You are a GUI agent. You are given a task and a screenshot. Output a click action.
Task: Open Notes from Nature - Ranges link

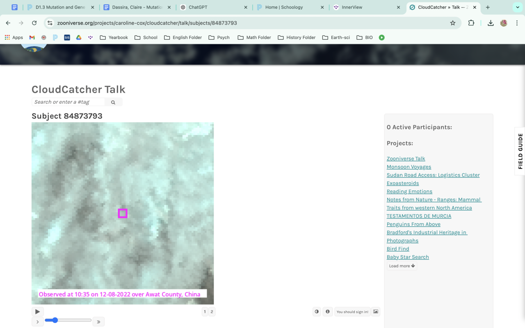point(434,204)
